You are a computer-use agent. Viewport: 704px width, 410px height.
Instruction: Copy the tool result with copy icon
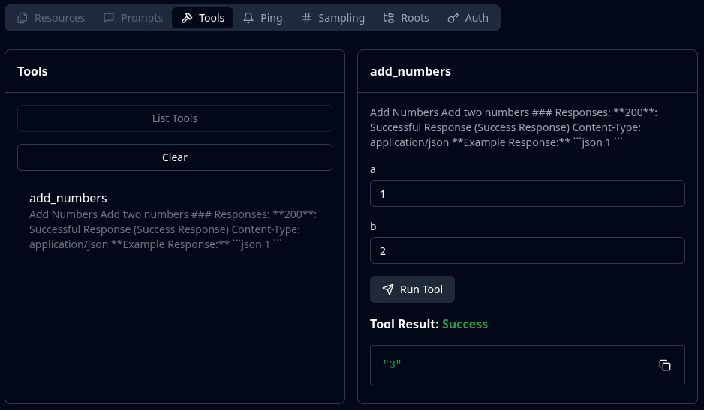pos(665,365)
